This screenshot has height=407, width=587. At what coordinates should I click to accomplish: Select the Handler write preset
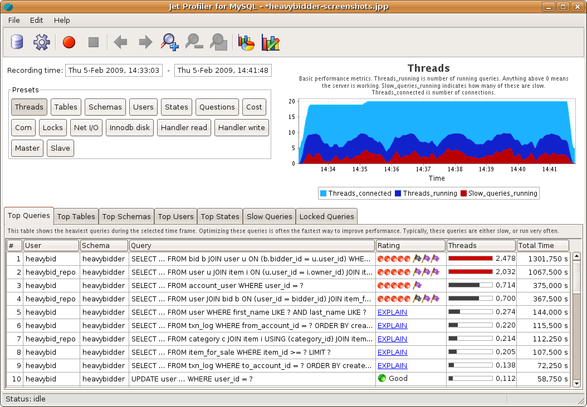coord(242,127)
